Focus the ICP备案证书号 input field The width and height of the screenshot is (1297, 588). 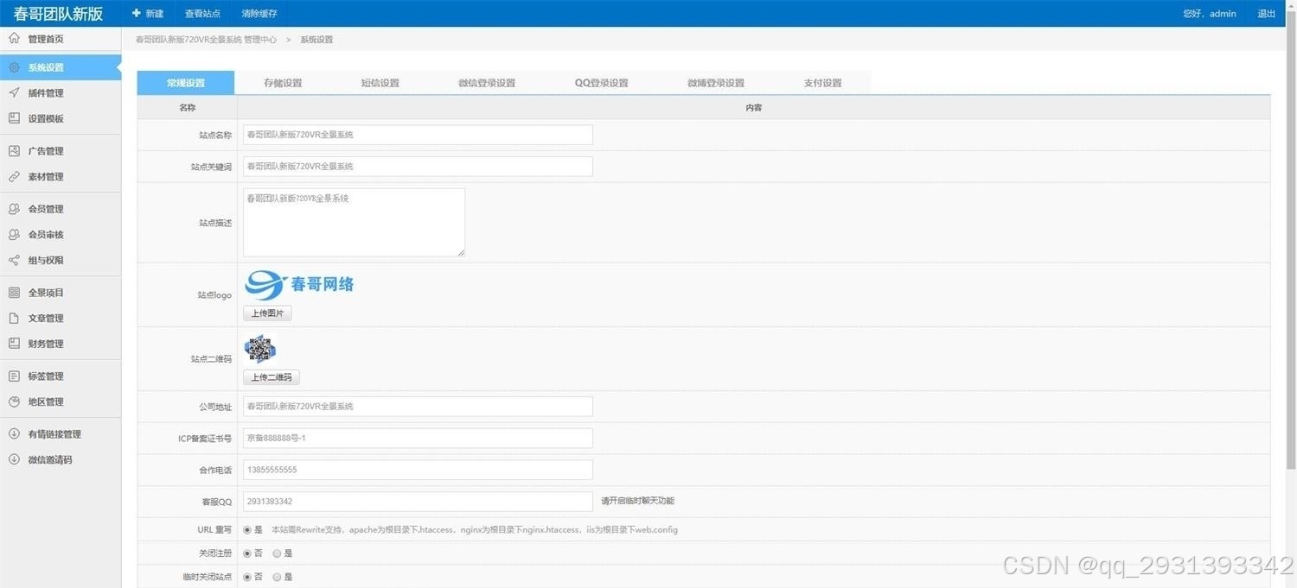[x=418, y=438]
